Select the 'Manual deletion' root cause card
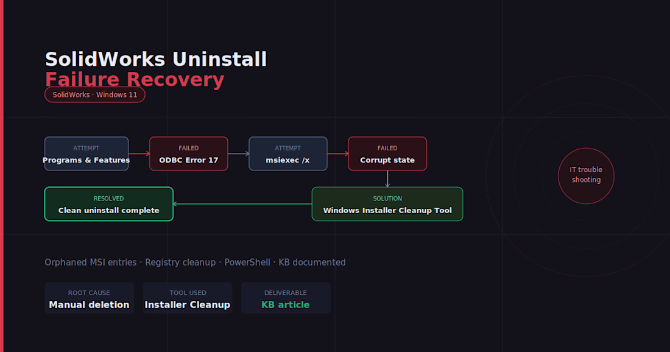This screenshot has height=352, width=670. (x=90, y=298)
